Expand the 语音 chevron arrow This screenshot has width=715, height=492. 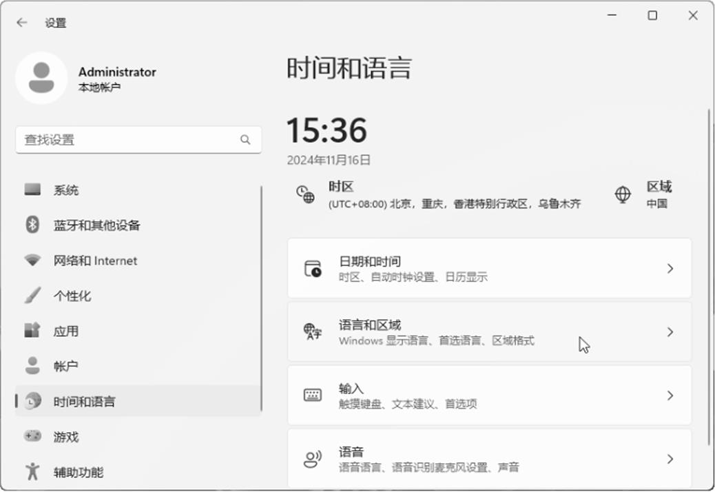coord(670,459)
